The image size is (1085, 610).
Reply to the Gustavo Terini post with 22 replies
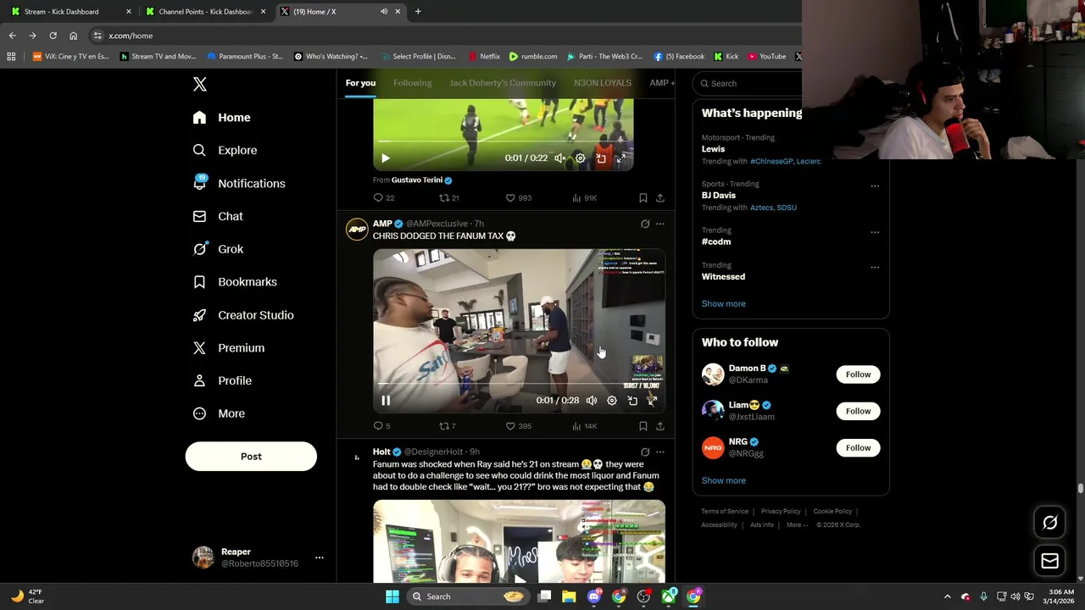tap(384, 197)
